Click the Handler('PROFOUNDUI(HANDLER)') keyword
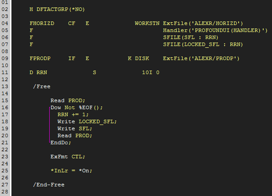The height and width of the screenshot is (196, 272). click(215, 30)
